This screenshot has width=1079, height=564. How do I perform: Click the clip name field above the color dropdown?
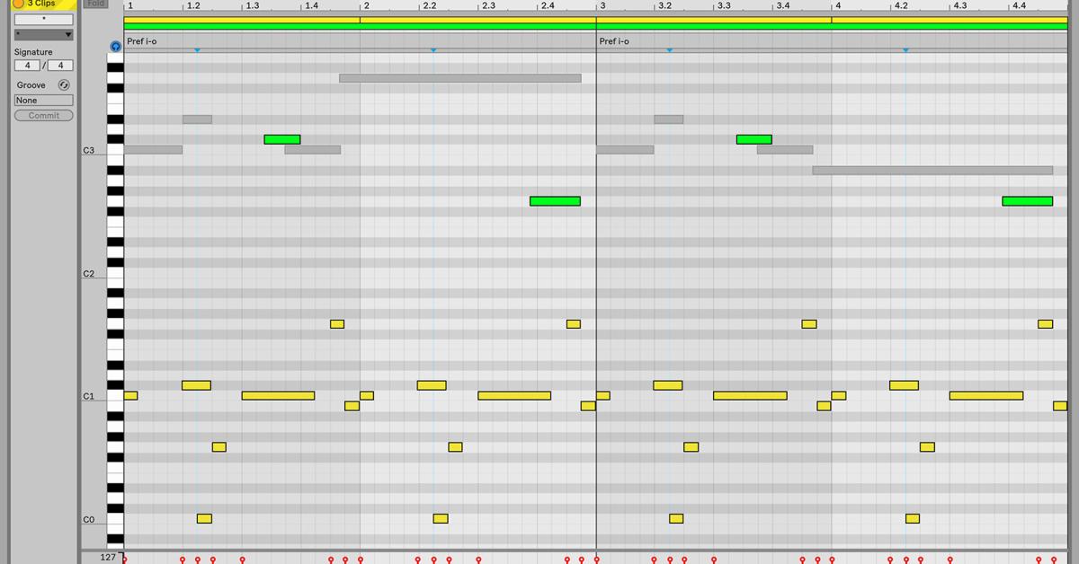tap(43, 19)
